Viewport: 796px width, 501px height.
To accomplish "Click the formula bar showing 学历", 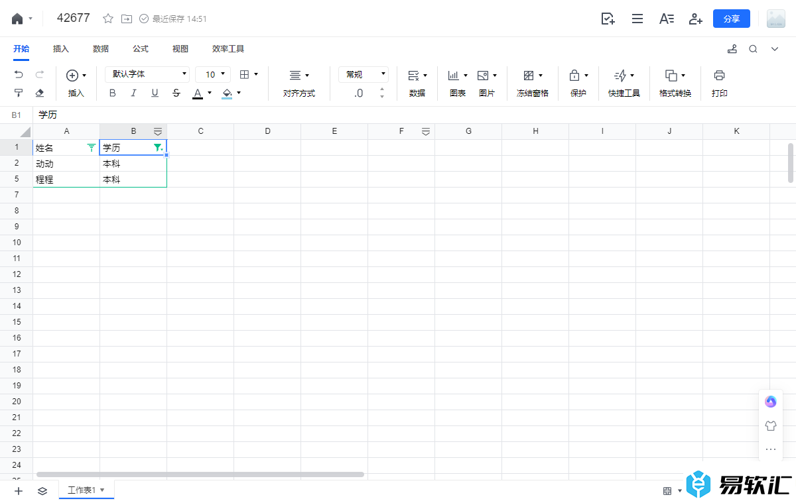I will pyautogui.click(x=415, y=115).
